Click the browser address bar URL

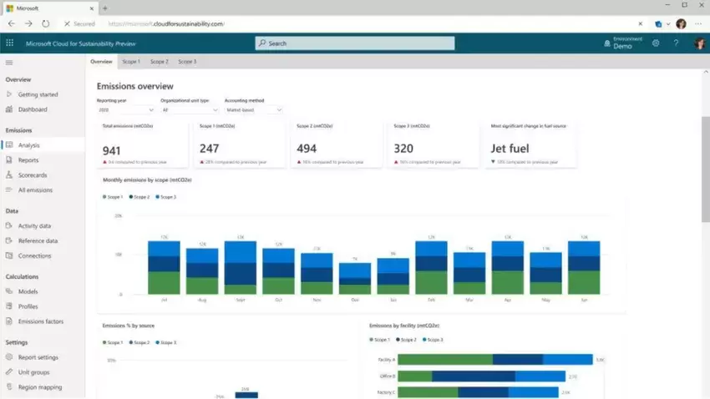166,23
